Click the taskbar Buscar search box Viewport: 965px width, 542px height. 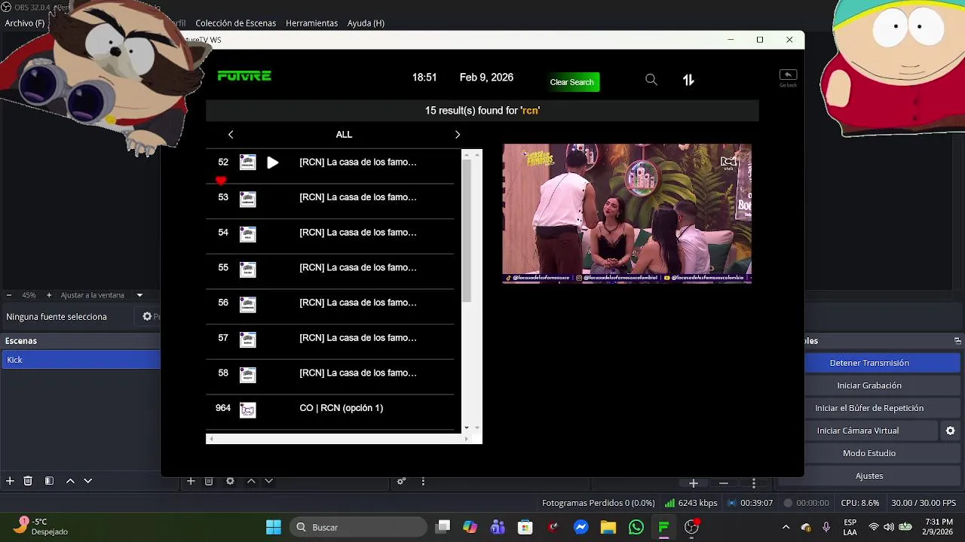[x=359, y=527]
